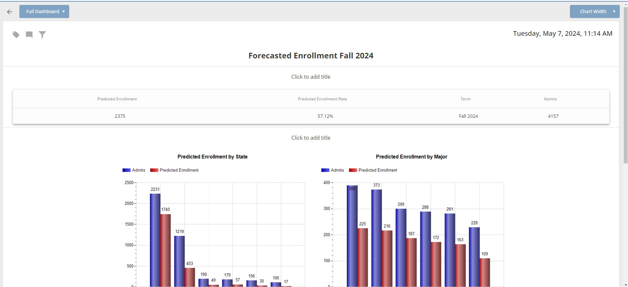Image resolution: width=628 pixels, height=287 pixels.
Task: Click the Predicted Enrollment by Major chart title
Action: [x=411, y=157]
